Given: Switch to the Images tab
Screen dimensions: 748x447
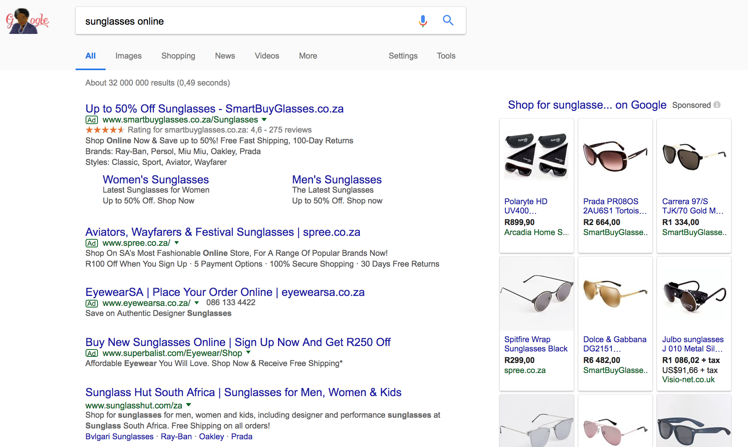Looking at the screenshot, I should click(x=128, y=56).
